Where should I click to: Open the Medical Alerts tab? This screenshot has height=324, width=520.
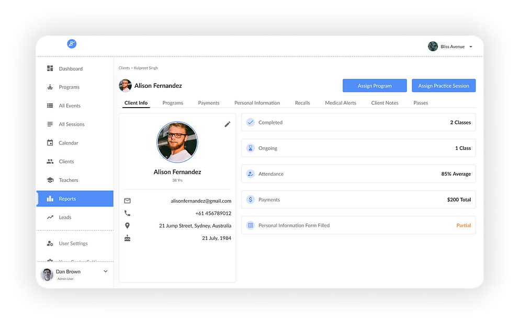coord(341,103)
